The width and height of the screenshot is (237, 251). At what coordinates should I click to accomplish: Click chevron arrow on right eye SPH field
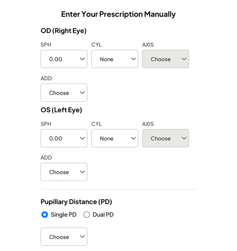[x=82, y=59]
